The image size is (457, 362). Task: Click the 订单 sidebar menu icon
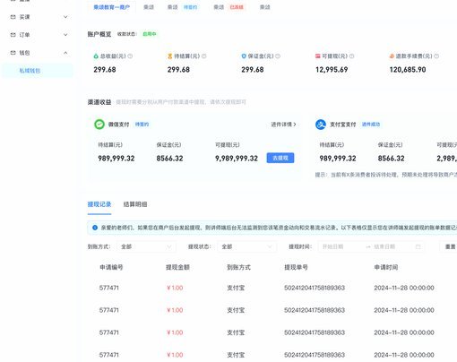[13, 35]
